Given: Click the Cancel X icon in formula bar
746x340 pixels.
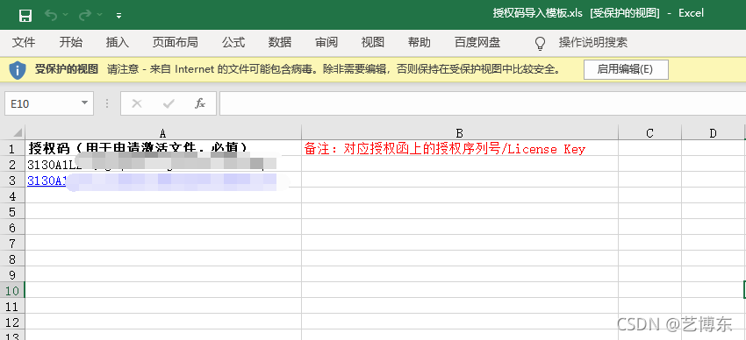Looking at the screenshot, I should (137, 103).
